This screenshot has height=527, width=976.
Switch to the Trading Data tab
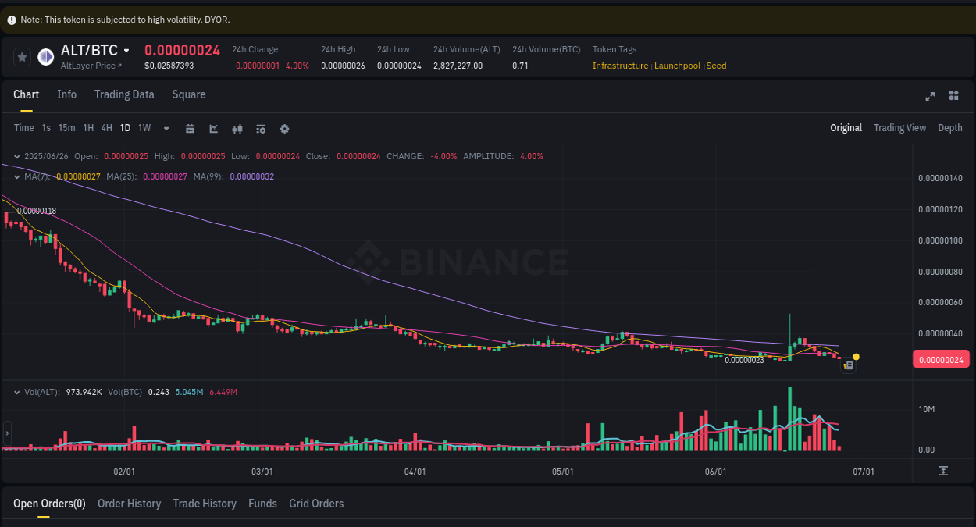(124, 94)
